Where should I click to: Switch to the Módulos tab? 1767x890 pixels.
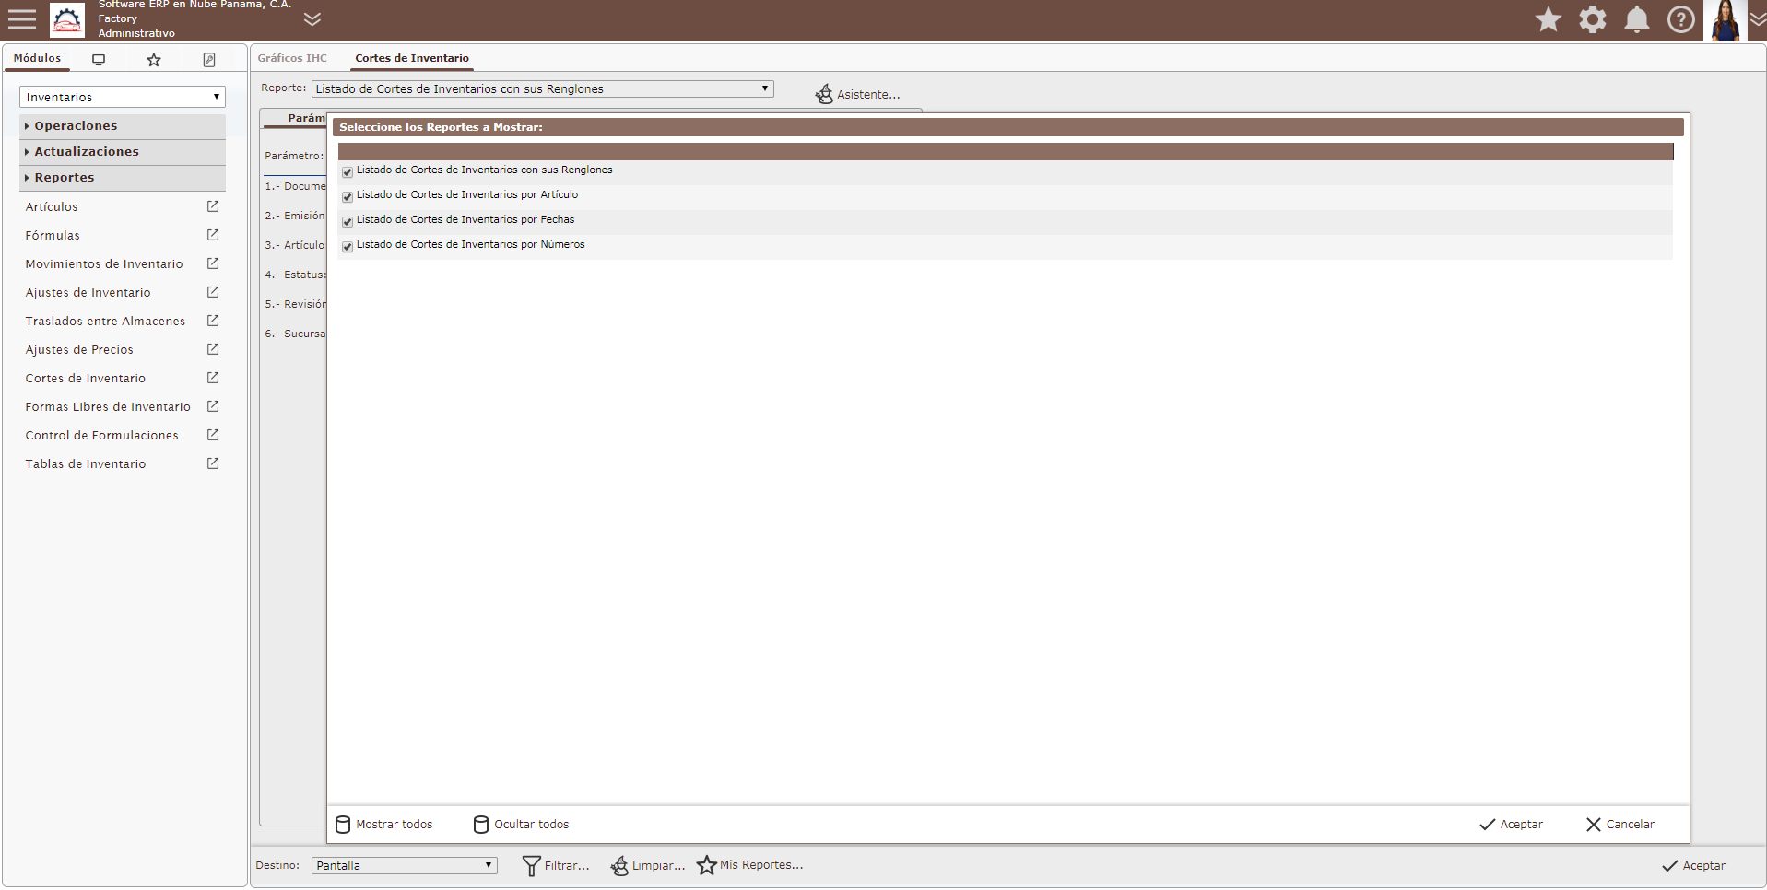click(37, 58)
